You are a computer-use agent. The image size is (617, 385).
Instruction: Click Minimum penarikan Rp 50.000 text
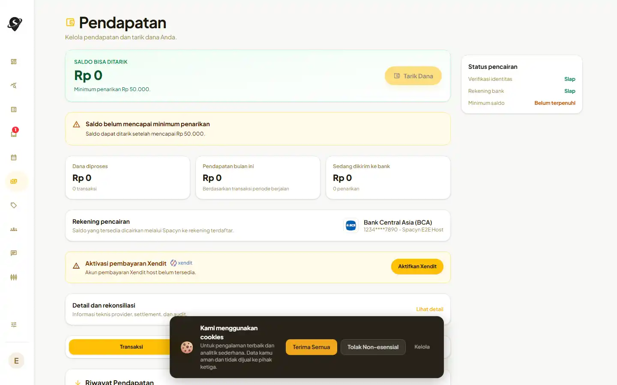(x=112, y=89)
